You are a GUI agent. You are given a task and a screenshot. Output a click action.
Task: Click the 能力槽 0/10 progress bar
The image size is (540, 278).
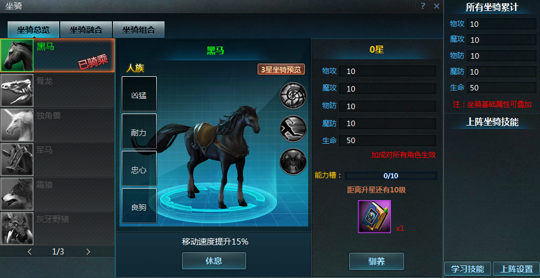(391, 175)
